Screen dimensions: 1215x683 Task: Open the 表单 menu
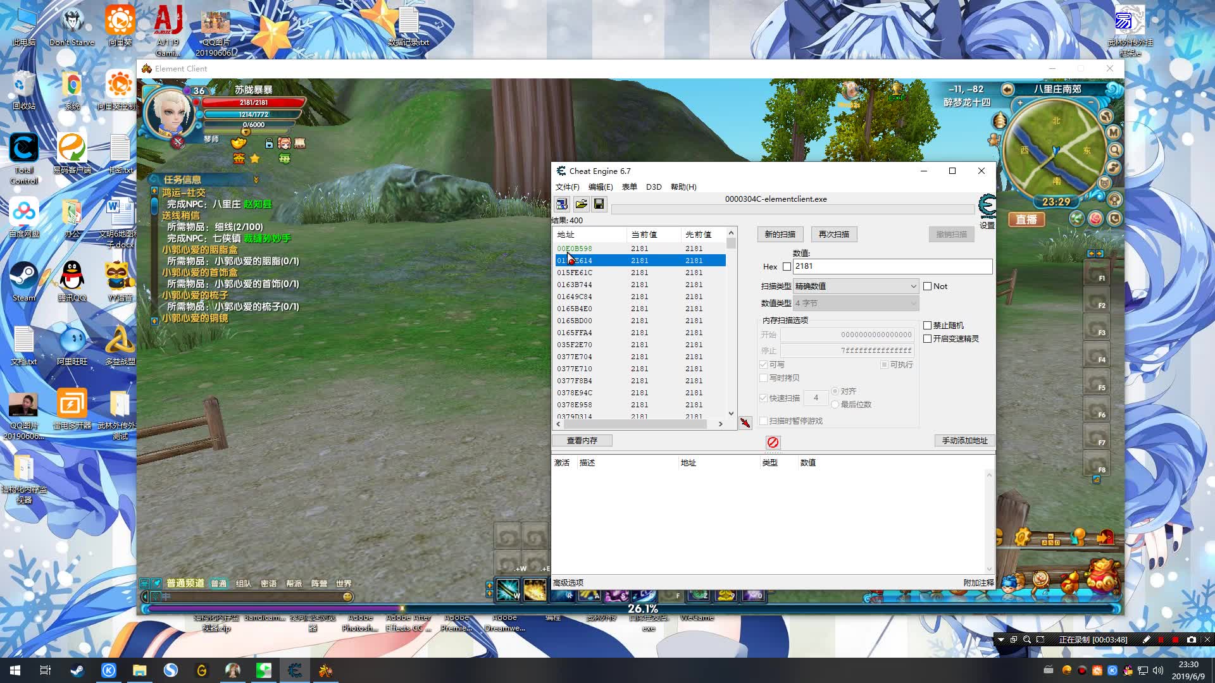point(629,187)
